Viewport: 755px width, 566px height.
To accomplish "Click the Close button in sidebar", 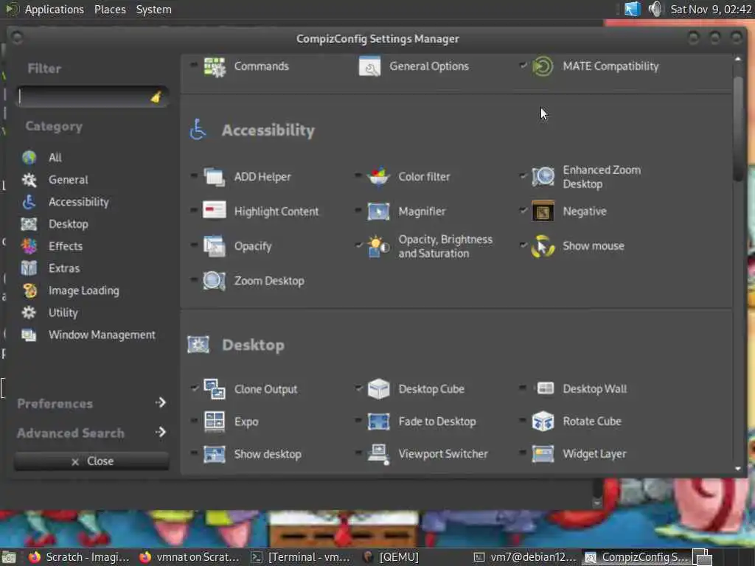I will 91,461.
